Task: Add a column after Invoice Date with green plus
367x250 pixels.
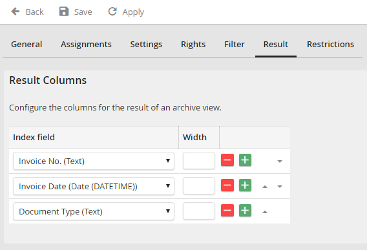Action: 245,185
